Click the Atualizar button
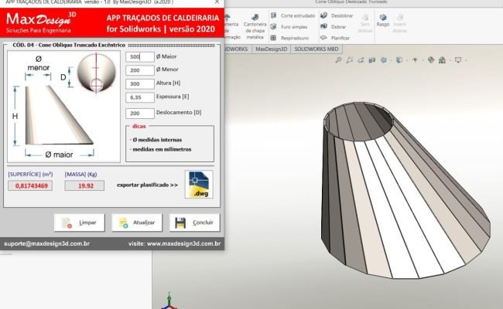This screenshot has width=503, height=309. 137,222
